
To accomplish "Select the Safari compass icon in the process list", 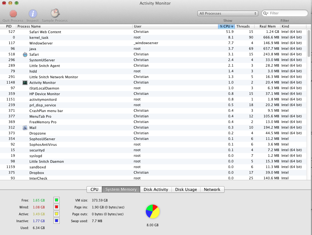I will pos(25,54).
